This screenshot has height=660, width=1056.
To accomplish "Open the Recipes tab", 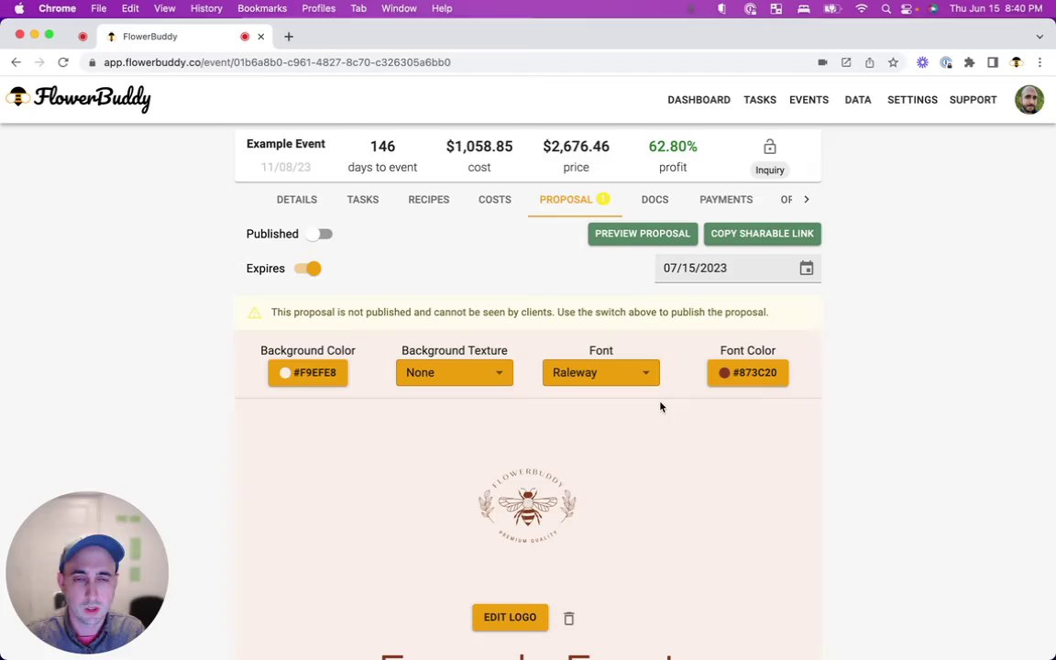I will coord(429,199).
